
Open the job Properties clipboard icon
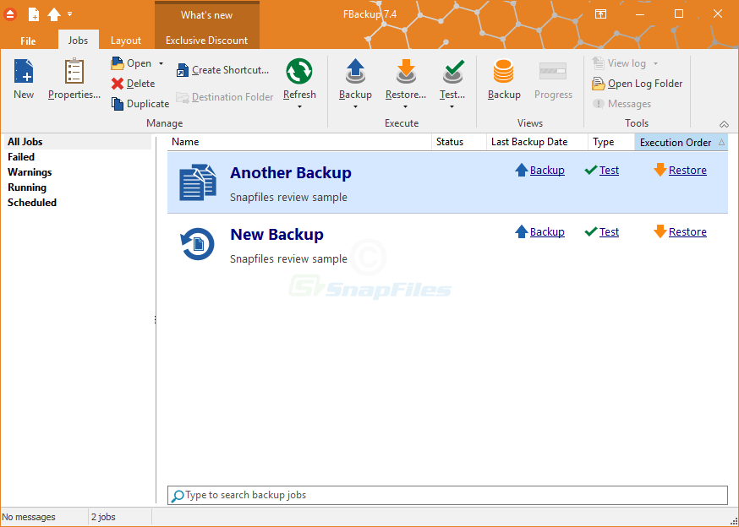(74, 71)
